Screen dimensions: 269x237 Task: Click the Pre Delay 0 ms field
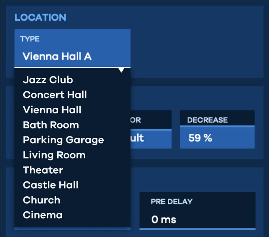(x=197, y=219)
